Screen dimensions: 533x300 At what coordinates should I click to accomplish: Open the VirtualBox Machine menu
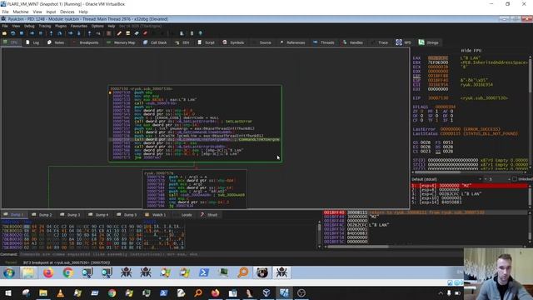(21, 12)
